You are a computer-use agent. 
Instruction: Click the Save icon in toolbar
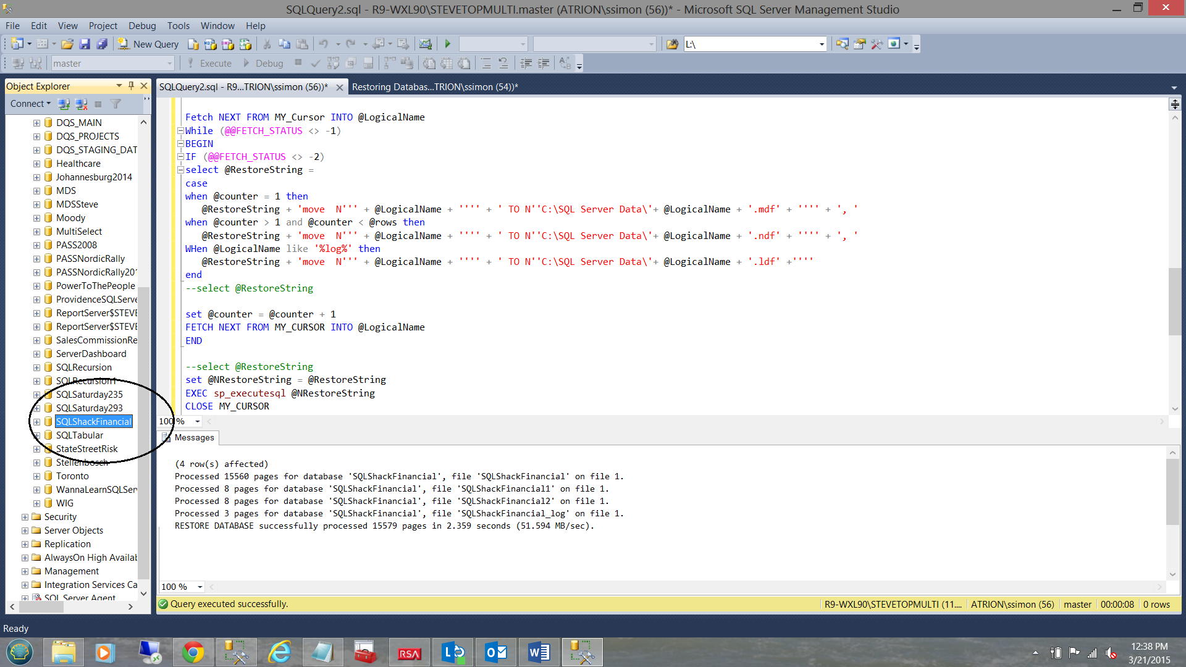[x=85, y=44]
